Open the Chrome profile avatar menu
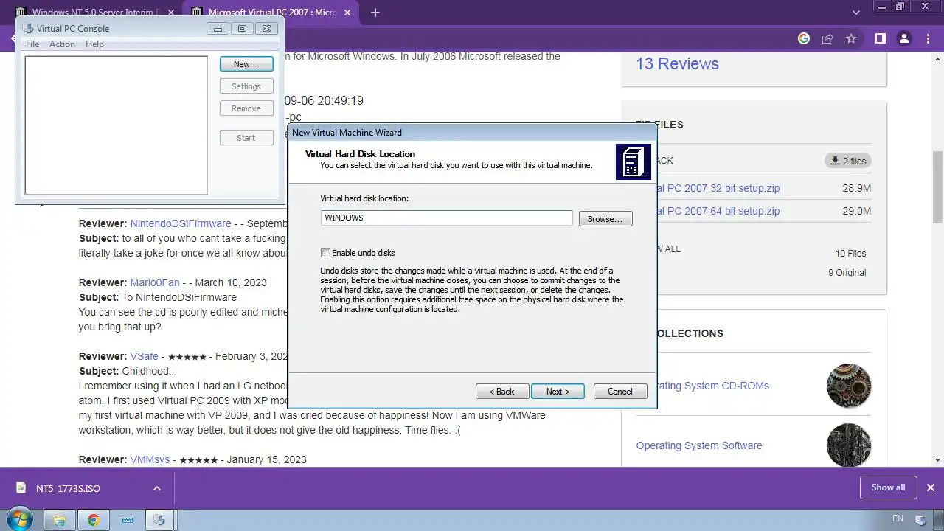This screenshot has height=531, width=944. point(904,38)
